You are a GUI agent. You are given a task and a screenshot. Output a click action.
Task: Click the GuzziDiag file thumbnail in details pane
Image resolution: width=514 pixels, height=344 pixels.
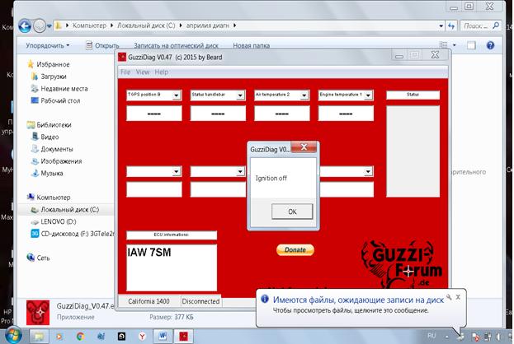[38, 313]
